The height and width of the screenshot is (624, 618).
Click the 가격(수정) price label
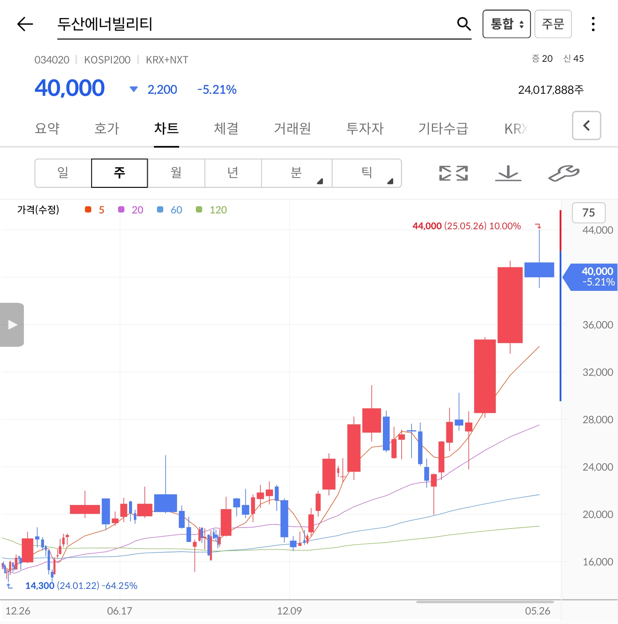[38, 209]
